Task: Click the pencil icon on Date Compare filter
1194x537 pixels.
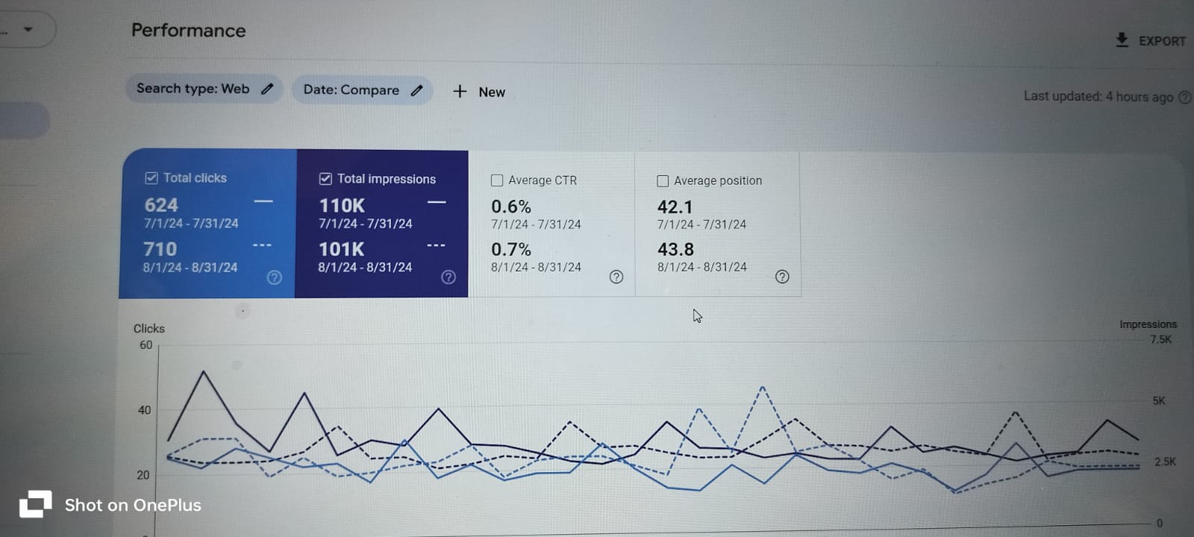Action: click(x=417, y=90)
